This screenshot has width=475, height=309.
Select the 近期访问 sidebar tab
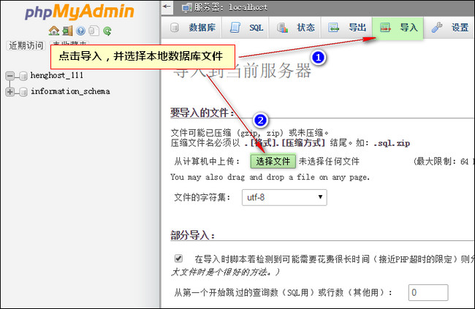coord(26,45)
